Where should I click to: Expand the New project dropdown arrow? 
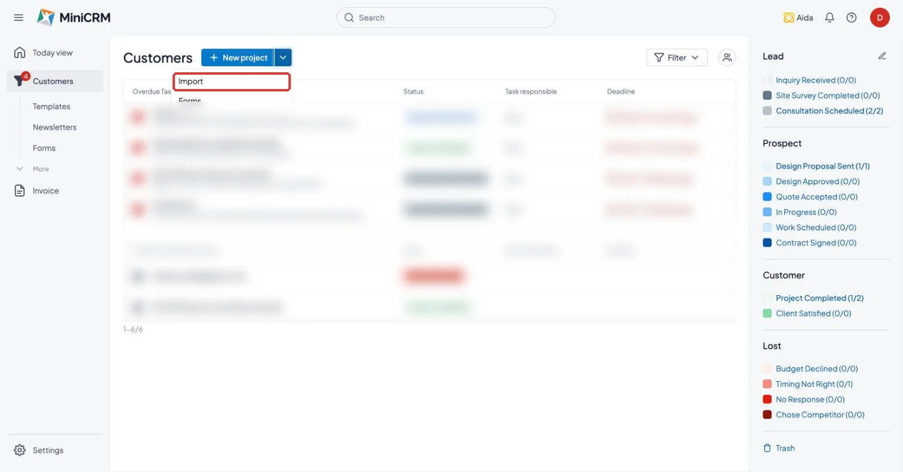click(x=283, y=57)
